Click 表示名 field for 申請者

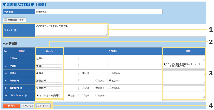49,73
